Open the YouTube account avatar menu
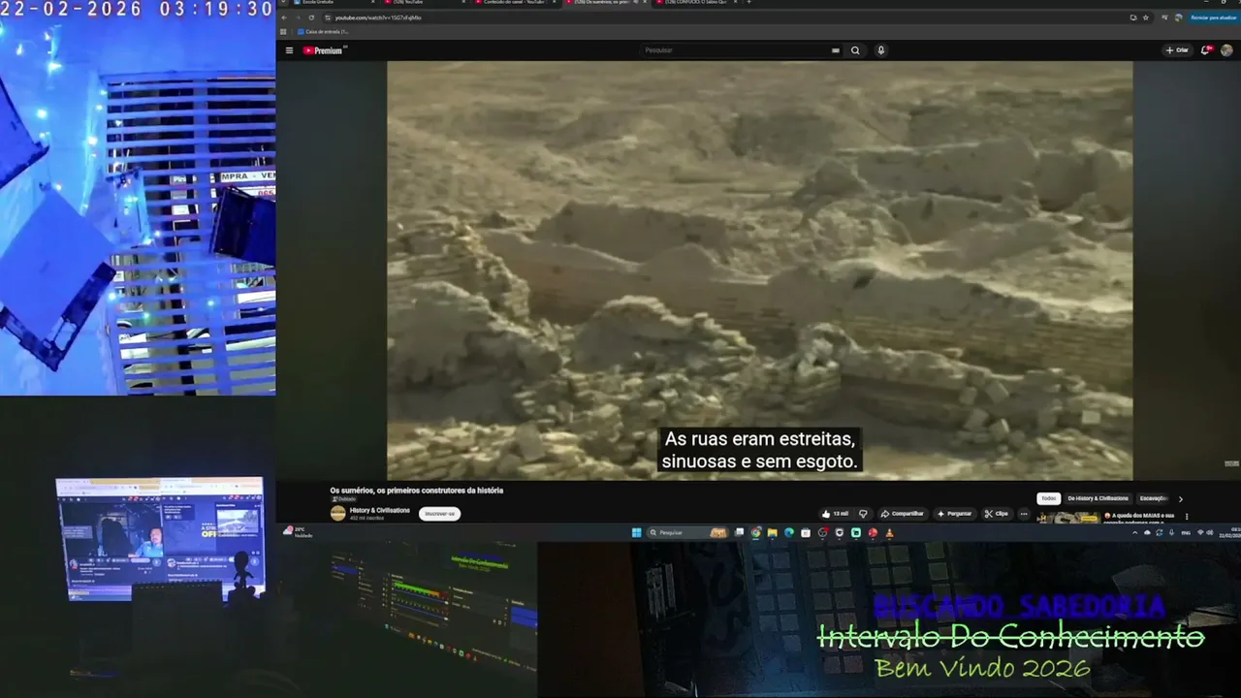The width and height of the screenshot is (1241, 698). pyautogui.click(x=1226, y=50)
